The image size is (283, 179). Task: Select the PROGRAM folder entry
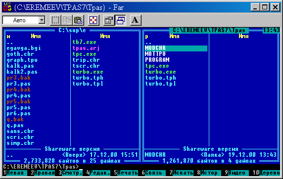(x=157, y=60)
